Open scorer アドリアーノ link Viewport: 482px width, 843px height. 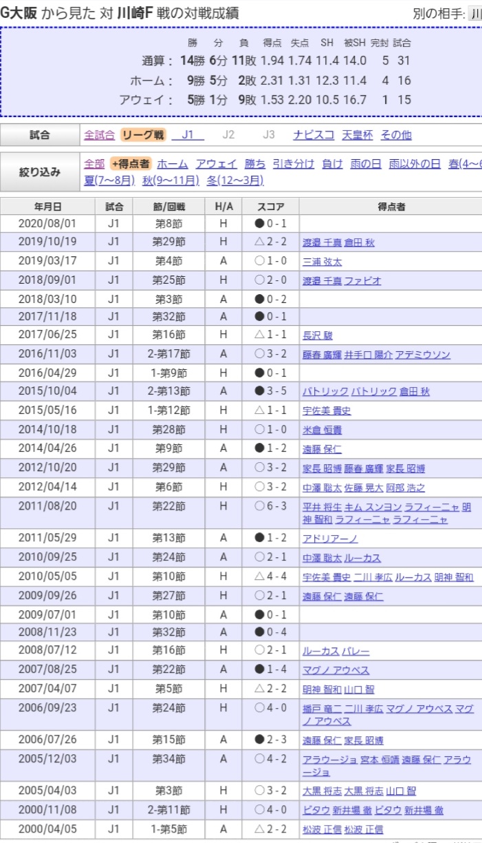[x=330, y=539]
